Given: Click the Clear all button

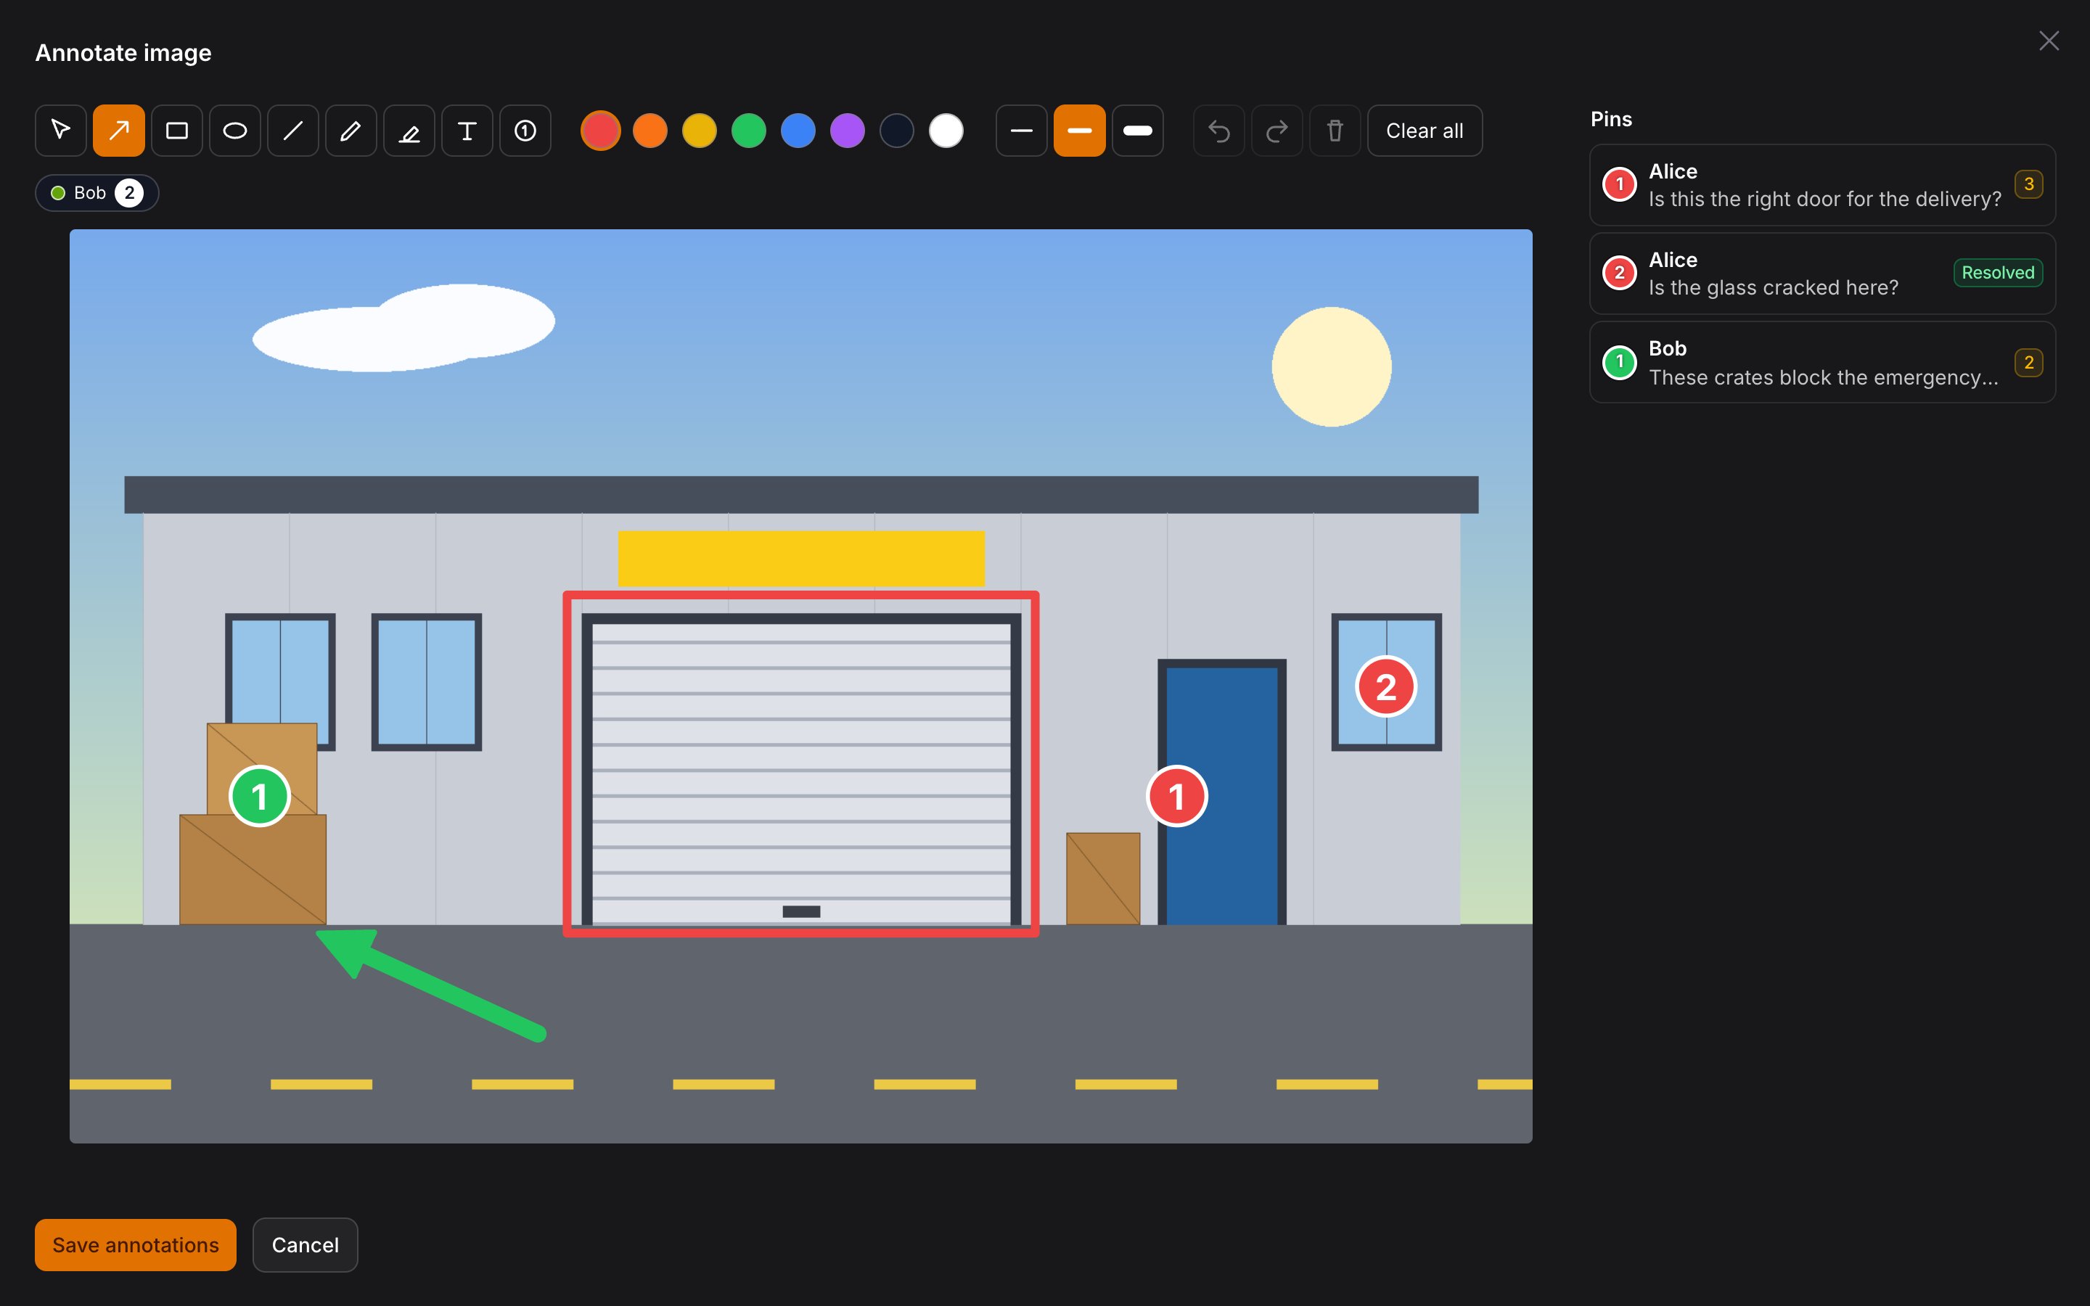Looking at the screenshot, I should pyautogui.click(x=1425, y=131).
